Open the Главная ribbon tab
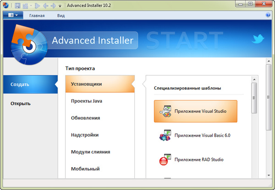 point(37,15)
